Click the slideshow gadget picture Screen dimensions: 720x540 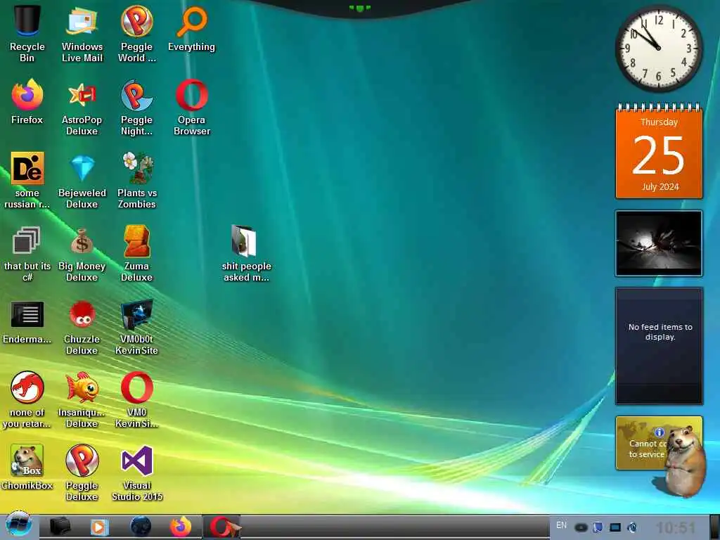coord(658,243)
